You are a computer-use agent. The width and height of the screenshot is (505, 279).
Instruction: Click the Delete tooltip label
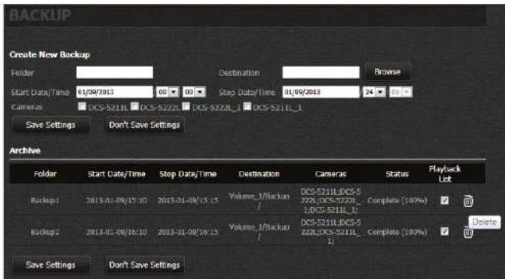pyautogui.click(x=484, y=222)
